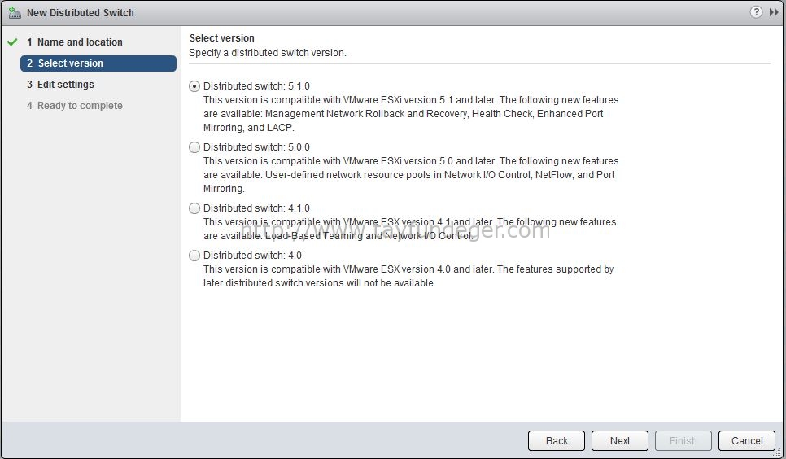
Task: Jump to step 3 Edit settings
Action: pyautogui.click(x=61, y=85)
